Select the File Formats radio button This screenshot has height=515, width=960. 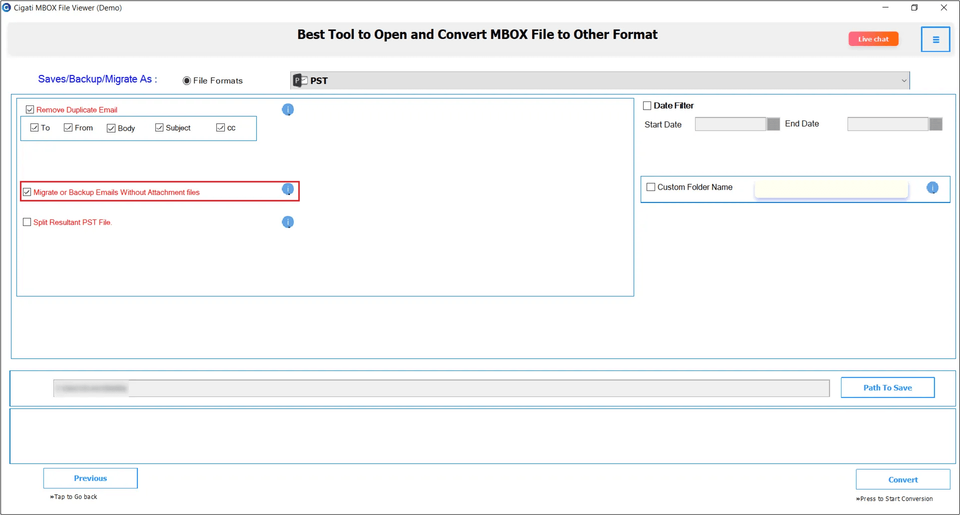click(187, 80)
